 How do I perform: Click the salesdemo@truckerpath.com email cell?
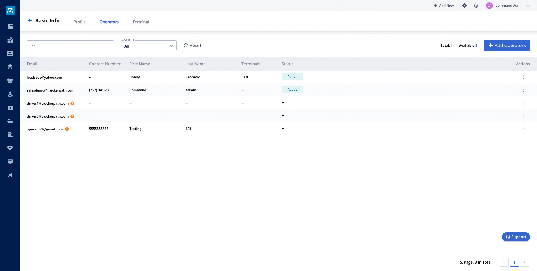51,90
